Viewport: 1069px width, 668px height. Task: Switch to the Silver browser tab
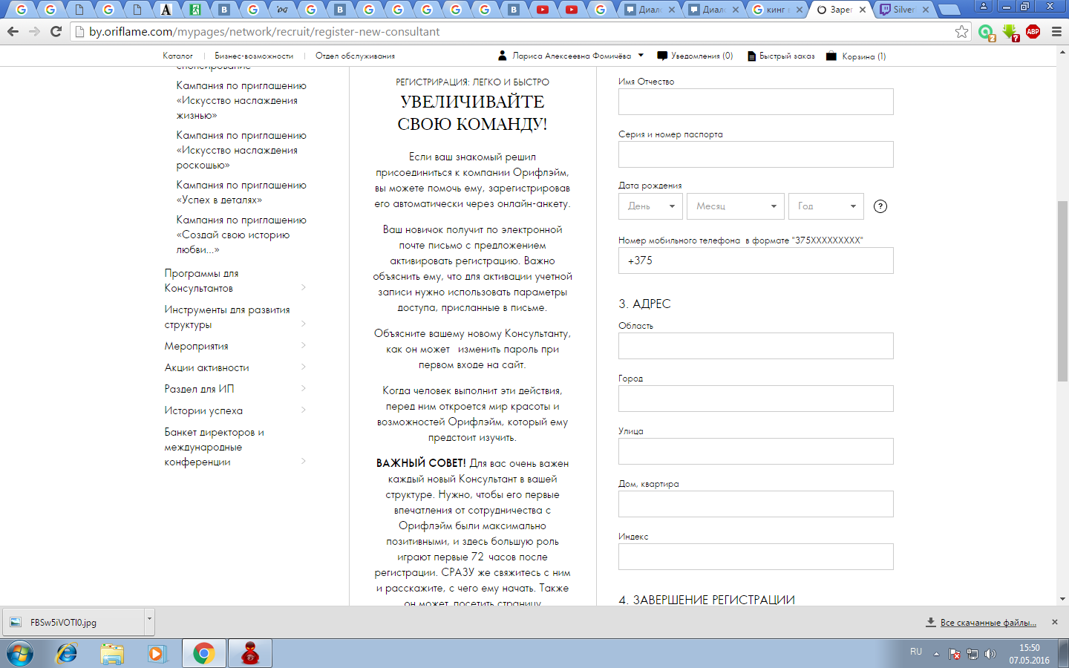[904, 10]
